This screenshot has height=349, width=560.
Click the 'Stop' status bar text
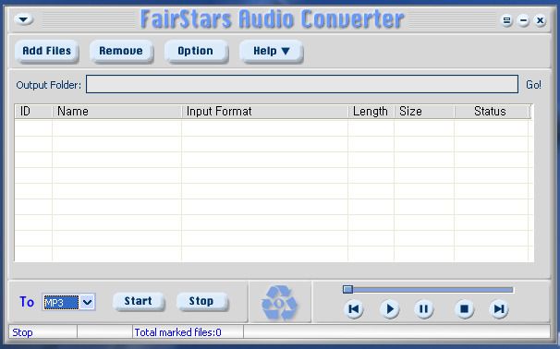tap(22, 332)
